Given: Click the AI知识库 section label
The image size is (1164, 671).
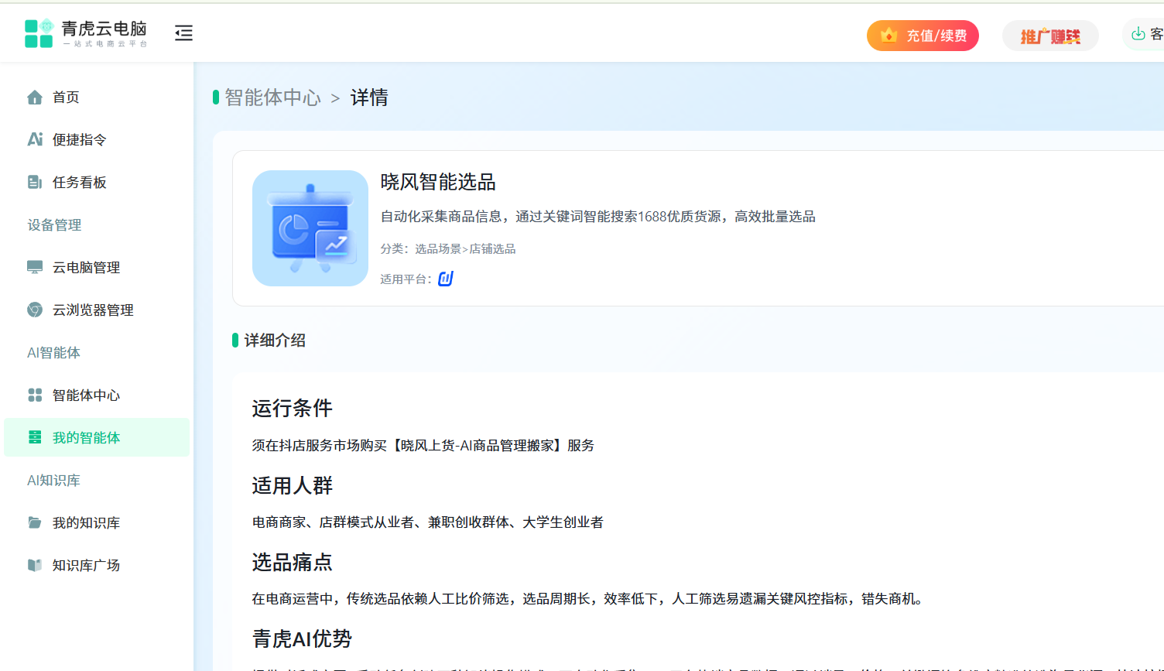Looking at the screenshot, I should (x=54, y=481).
